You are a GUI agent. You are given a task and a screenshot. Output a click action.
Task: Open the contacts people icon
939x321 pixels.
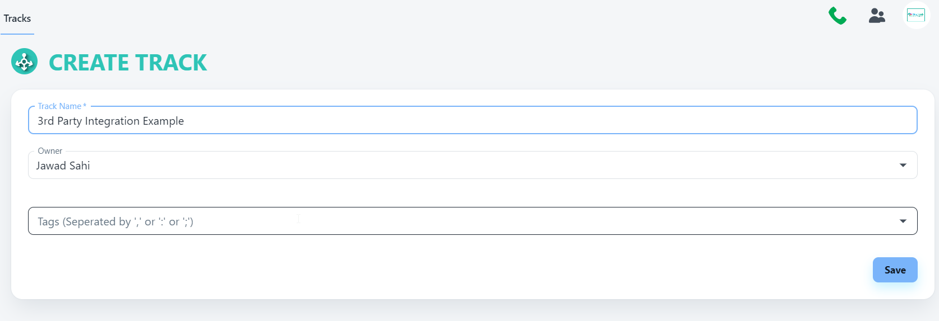pyautogui.click(x=877, y=16)
